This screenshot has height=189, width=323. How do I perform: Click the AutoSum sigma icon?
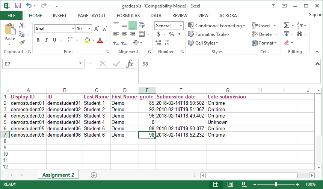tap(286, 25)
